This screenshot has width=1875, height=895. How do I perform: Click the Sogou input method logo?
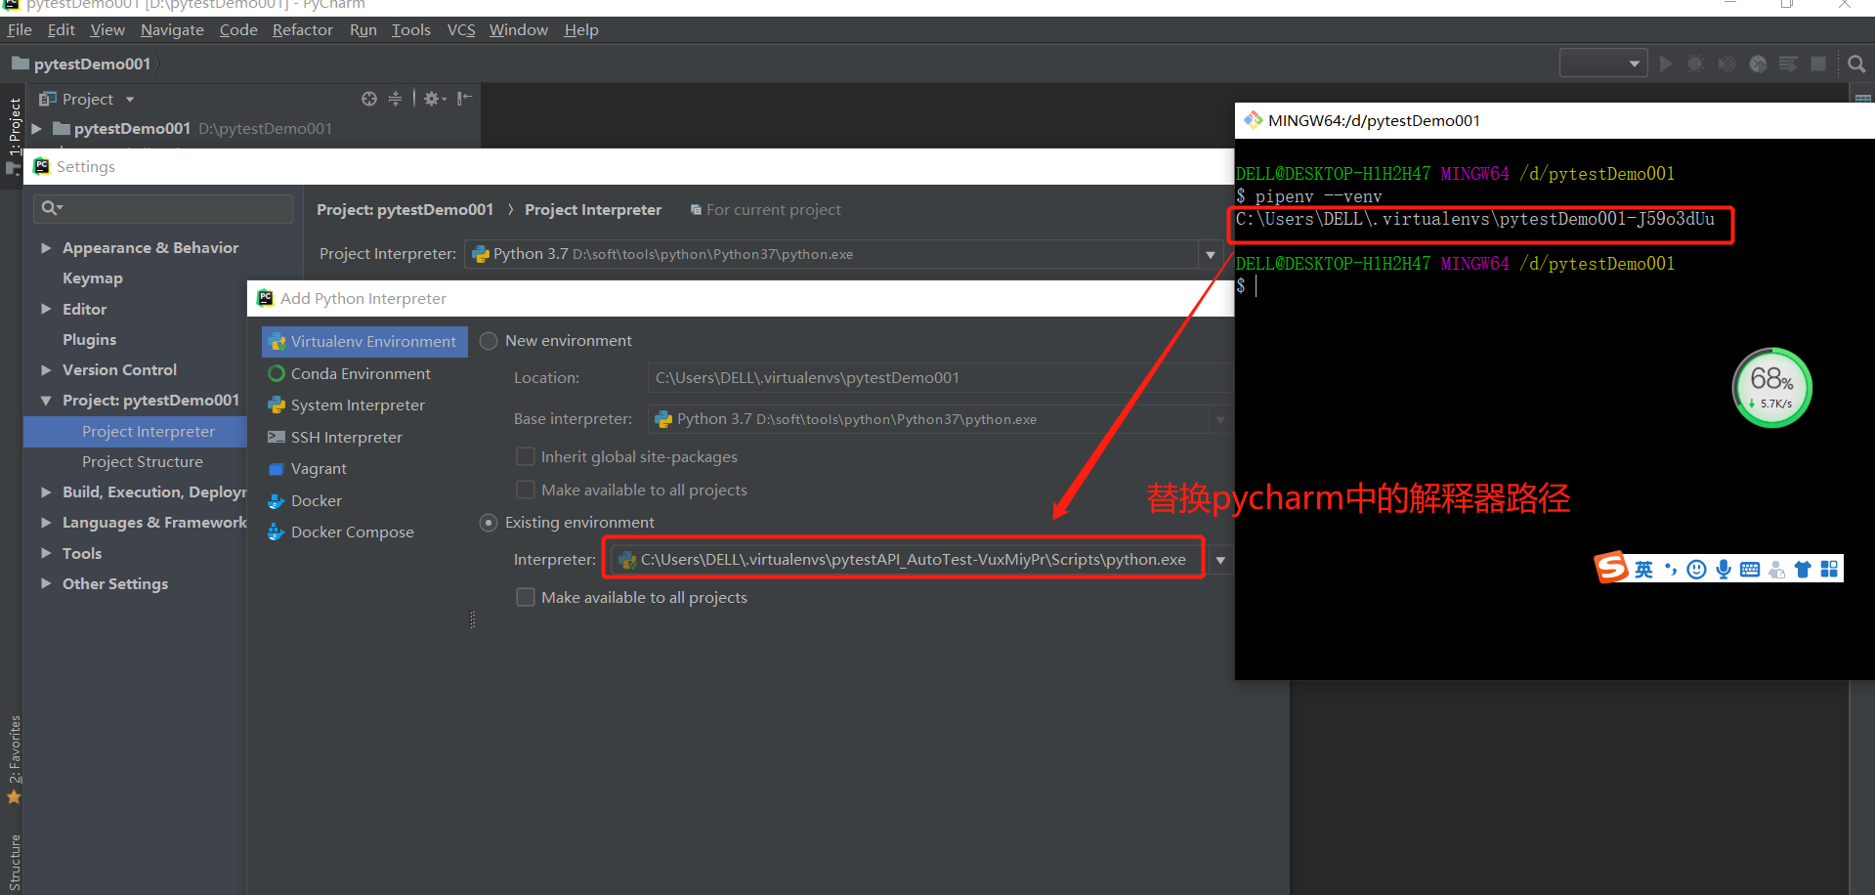pyautogui.click(x=1611, y=568)
